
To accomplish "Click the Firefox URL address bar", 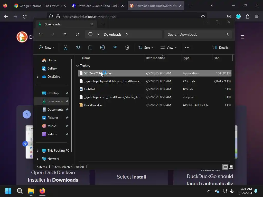I will tap(127, 17).
